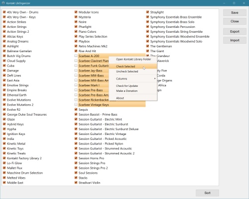Select Check for Update menu entry
This screenshot has height=199, width=249.
pyautogui.click(x=133, y=86)
